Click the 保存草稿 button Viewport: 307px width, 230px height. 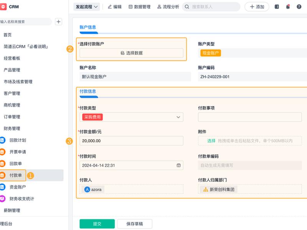coord(135,224)
